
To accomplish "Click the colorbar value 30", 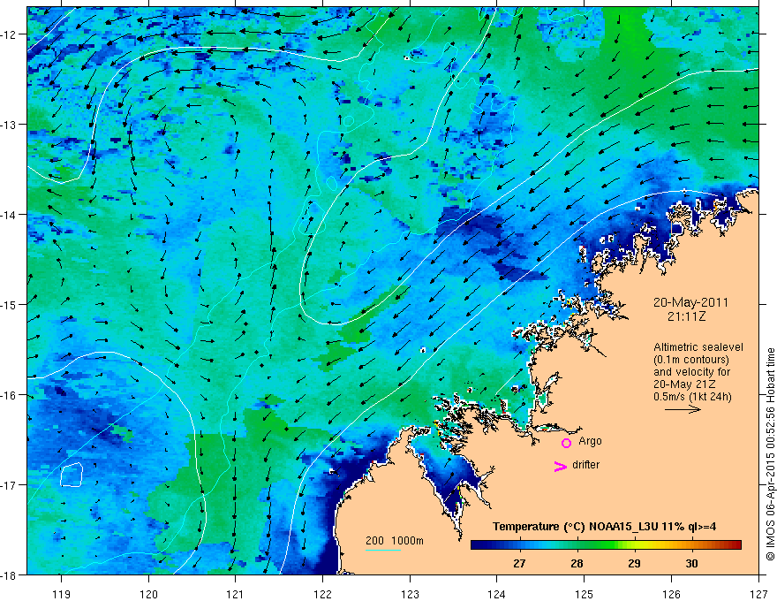I will tap(691, 563).
